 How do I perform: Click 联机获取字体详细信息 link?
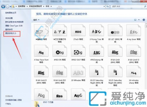point(14,22)
